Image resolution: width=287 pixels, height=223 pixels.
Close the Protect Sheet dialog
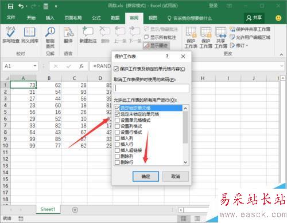click(183, 57)
